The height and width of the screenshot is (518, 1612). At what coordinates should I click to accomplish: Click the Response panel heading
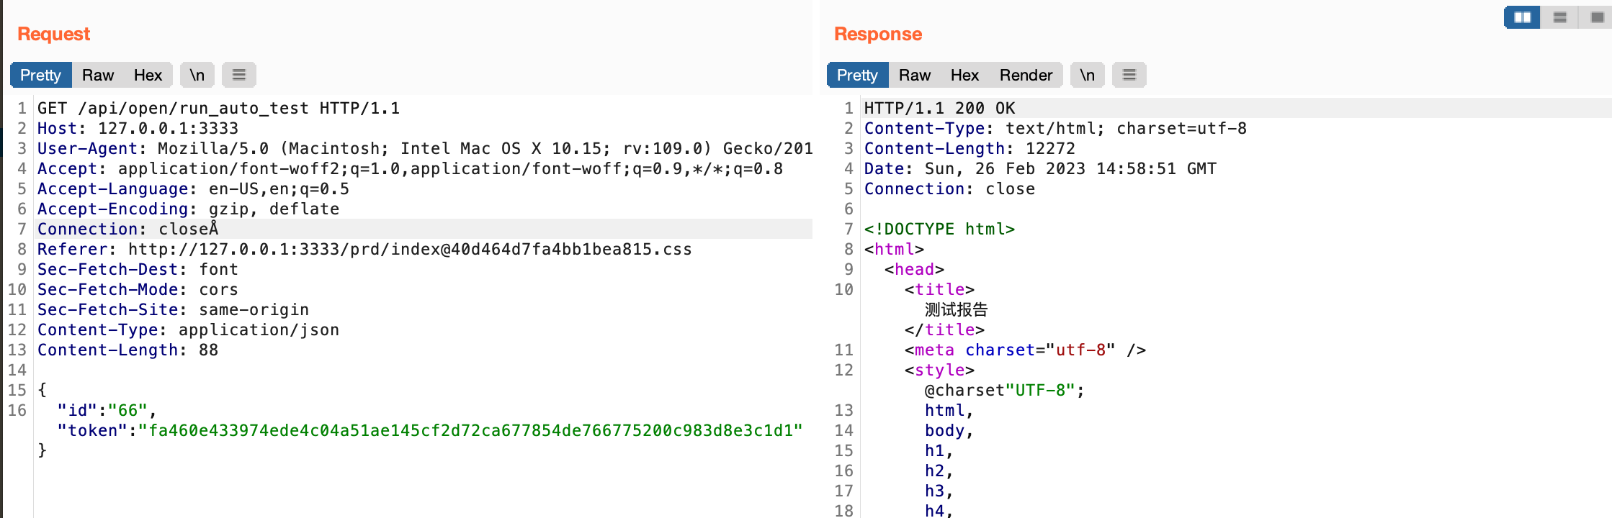point(878,34)
